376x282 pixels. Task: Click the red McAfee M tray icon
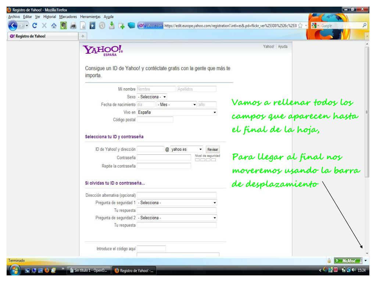tap(336, 270)
